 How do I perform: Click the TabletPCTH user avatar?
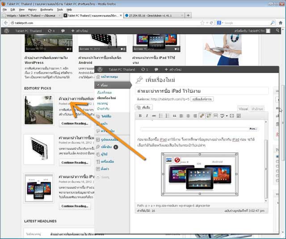click(268, 31)
